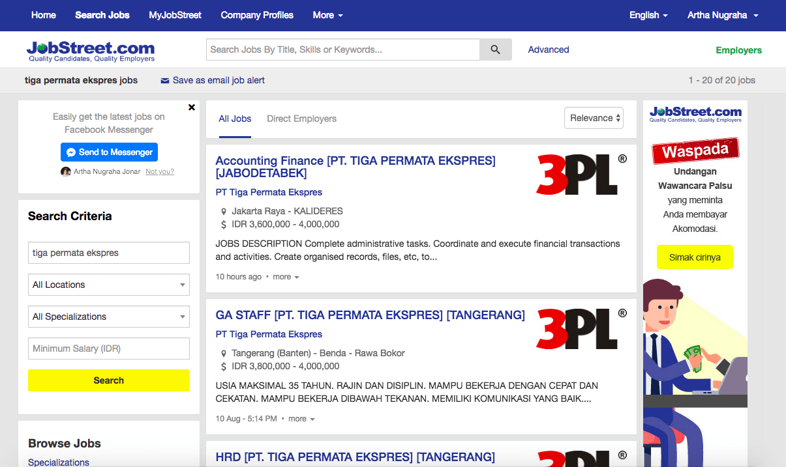Open the Relevance sort dropdown
Screen dimensions: 786x467
pyautogui.click(x=593, y=118)
